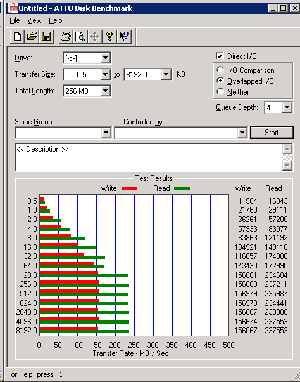The height and width of the screenshot is (382, 300).
Task: Open Print Preview toolbar icon
Action: (x=80, y=37)
